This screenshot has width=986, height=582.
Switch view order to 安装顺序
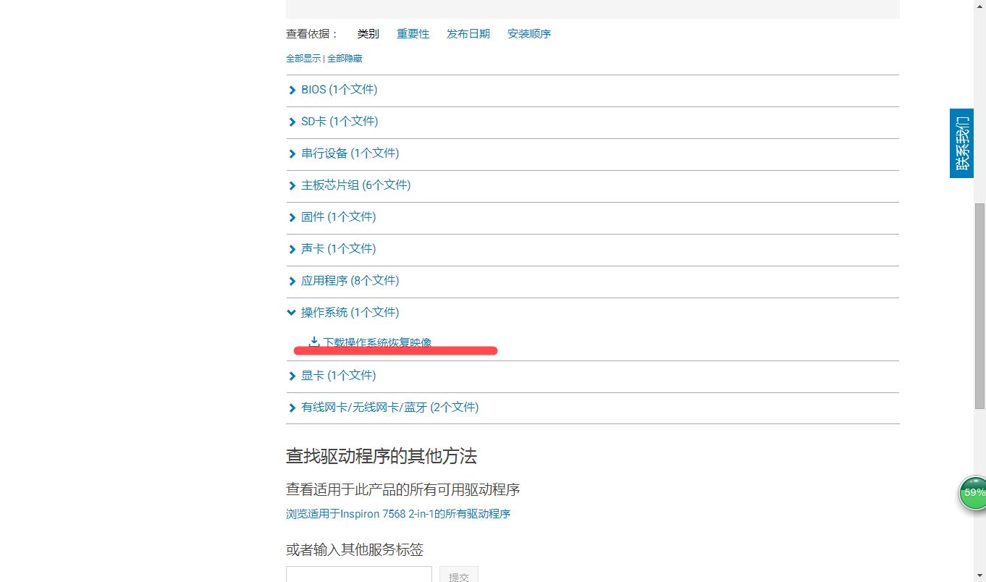click(x=528, y=33)
